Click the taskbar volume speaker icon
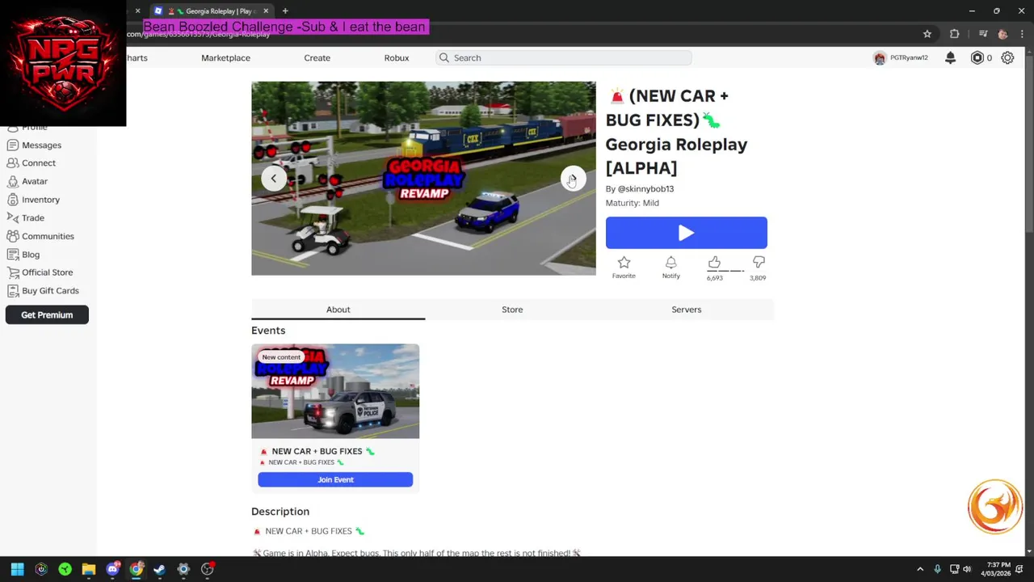 [967, 569]
